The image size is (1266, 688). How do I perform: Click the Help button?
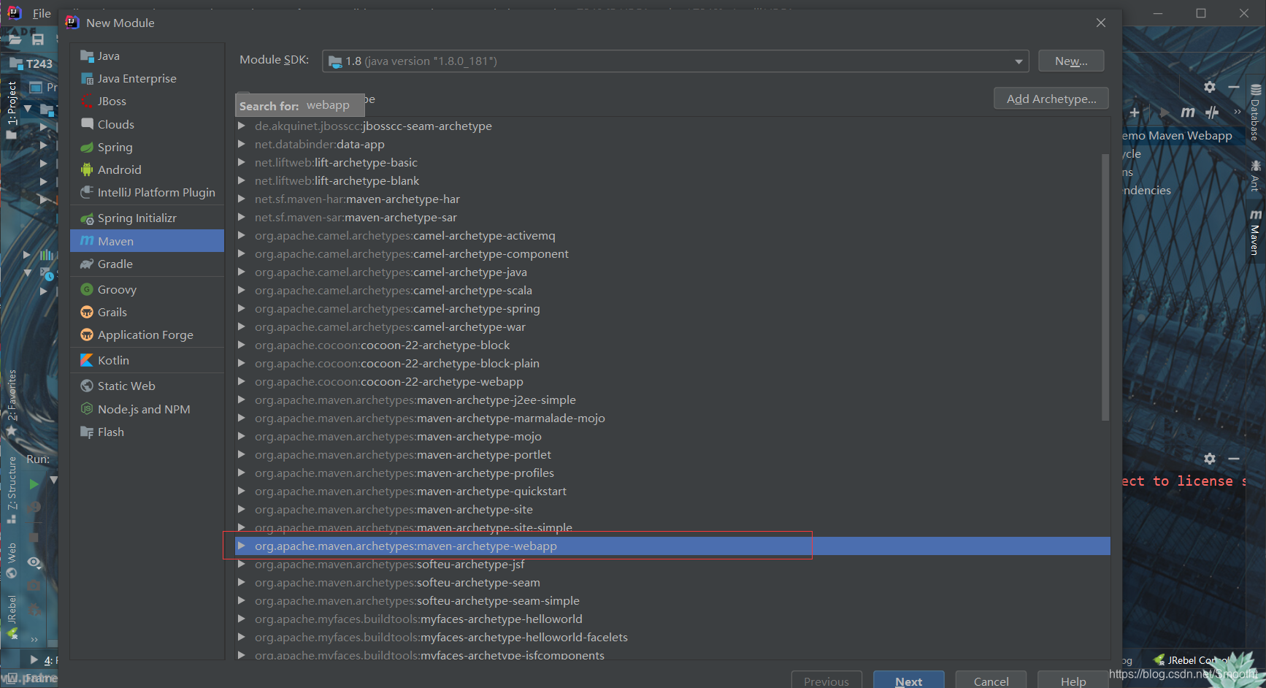pos(1073,680)
